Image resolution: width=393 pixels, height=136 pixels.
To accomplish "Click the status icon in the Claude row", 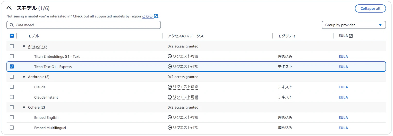I will point(170,87).
